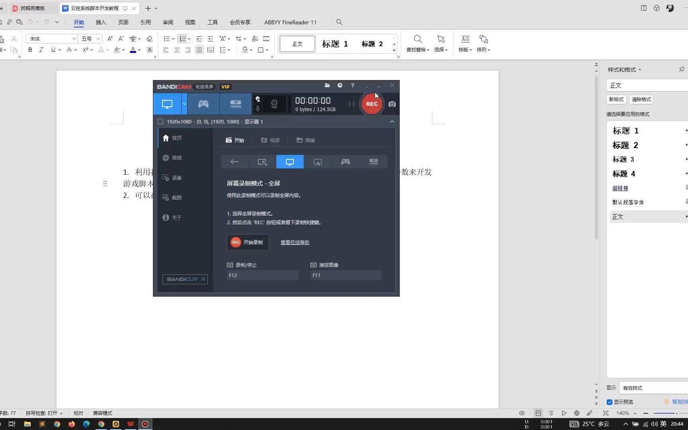Switch to the 审阅 ribbon tab
The width and height of the screenshot is (688, 430).
click(x=168, y=22)
